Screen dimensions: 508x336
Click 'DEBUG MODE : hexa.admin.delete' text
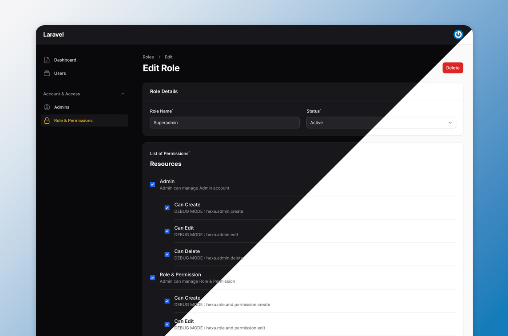209,258
